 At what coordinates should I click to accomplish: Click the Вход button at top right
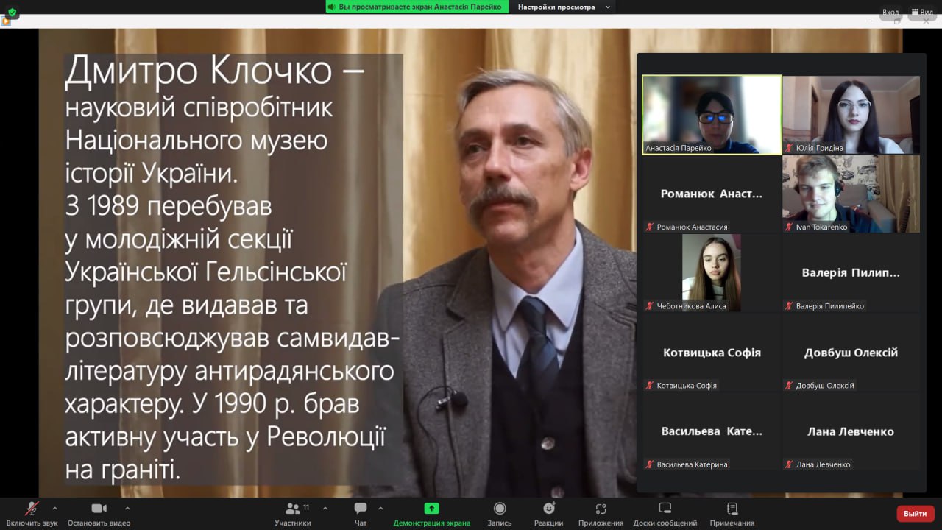pyautogui.click(x=890, y=13)
